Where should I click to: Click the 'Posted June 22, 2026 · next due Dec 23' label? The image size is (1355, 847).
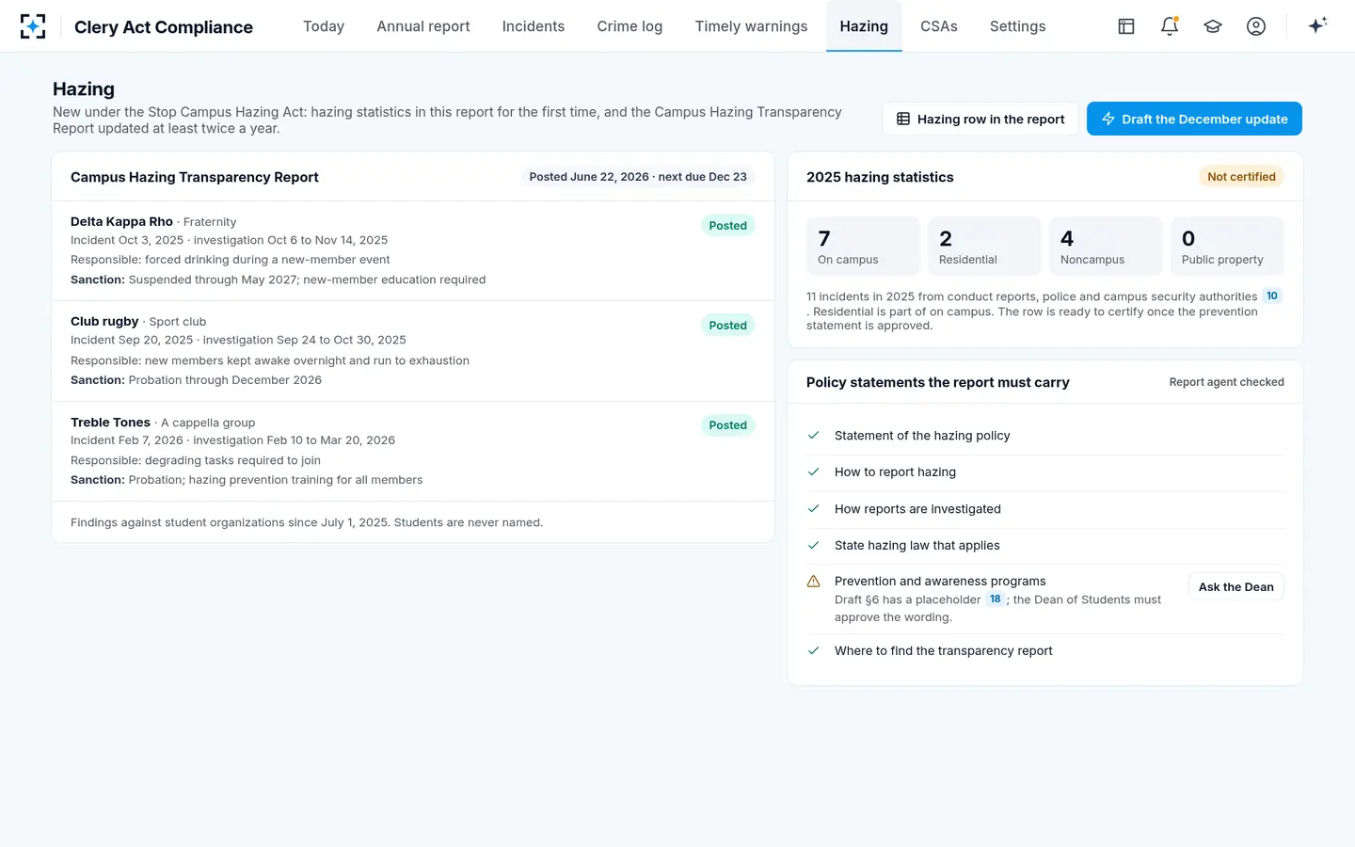[x=638, y=177]
